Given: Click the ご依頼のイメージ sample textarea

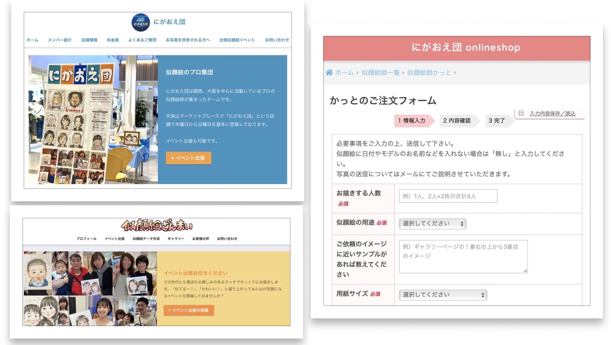Looking at the screenshot, I should point(463,256).
